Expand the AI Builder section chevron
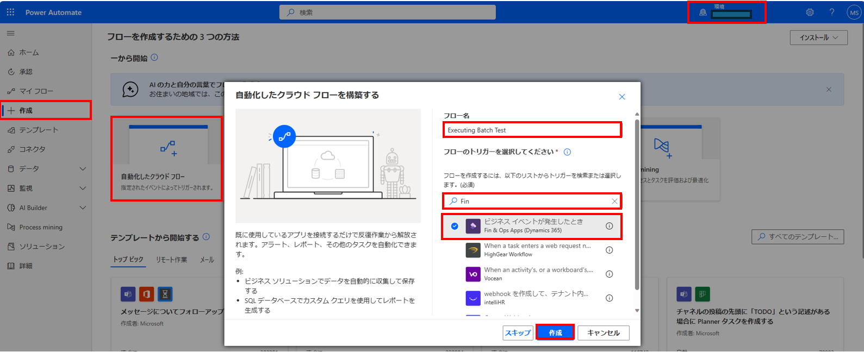The image size is (864, 352). point(83,208)
